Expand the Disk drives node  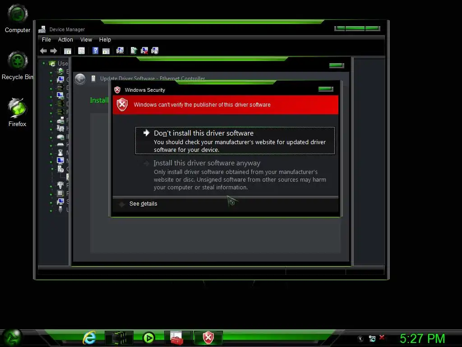point(51,89)
